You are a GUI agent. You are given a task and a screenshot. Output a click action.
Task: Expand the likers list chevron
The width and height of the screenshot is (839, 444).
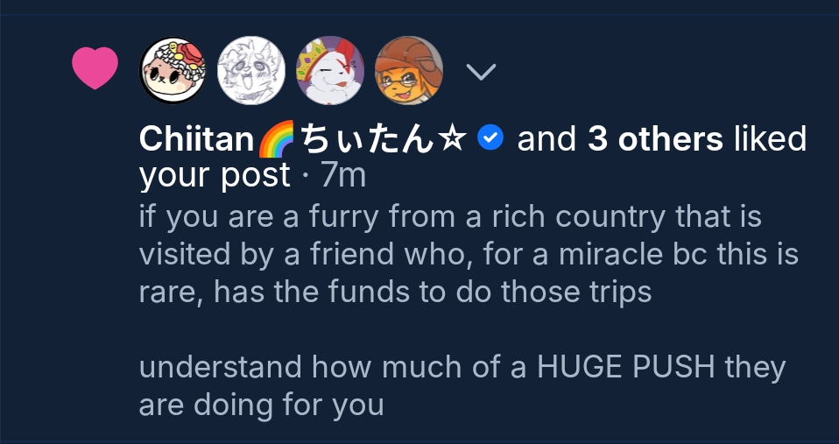[x=482, y=71]
